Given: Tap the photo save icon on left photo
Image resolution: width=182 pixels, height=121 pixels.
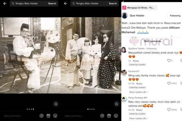Looking at the screenshot, I should [x=56, y=104].
